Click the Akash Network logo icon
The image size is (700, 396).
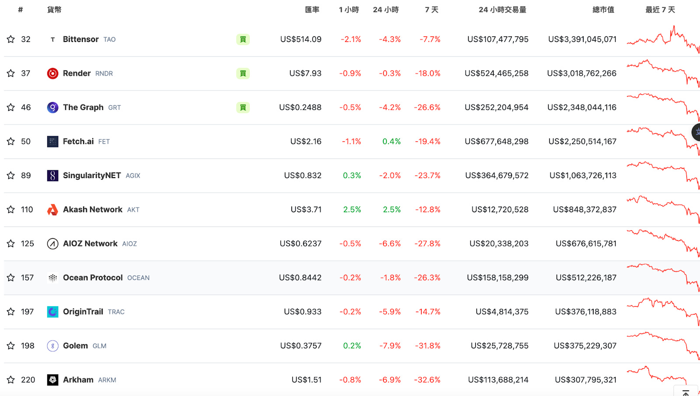click(52, 210)
